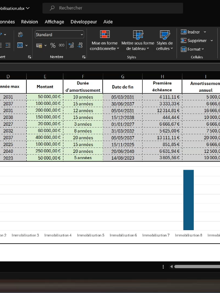Select date cell 01/01/2027
Image resolution: width=220 pixels, height=293 pixels.
(x=123, y=124)
